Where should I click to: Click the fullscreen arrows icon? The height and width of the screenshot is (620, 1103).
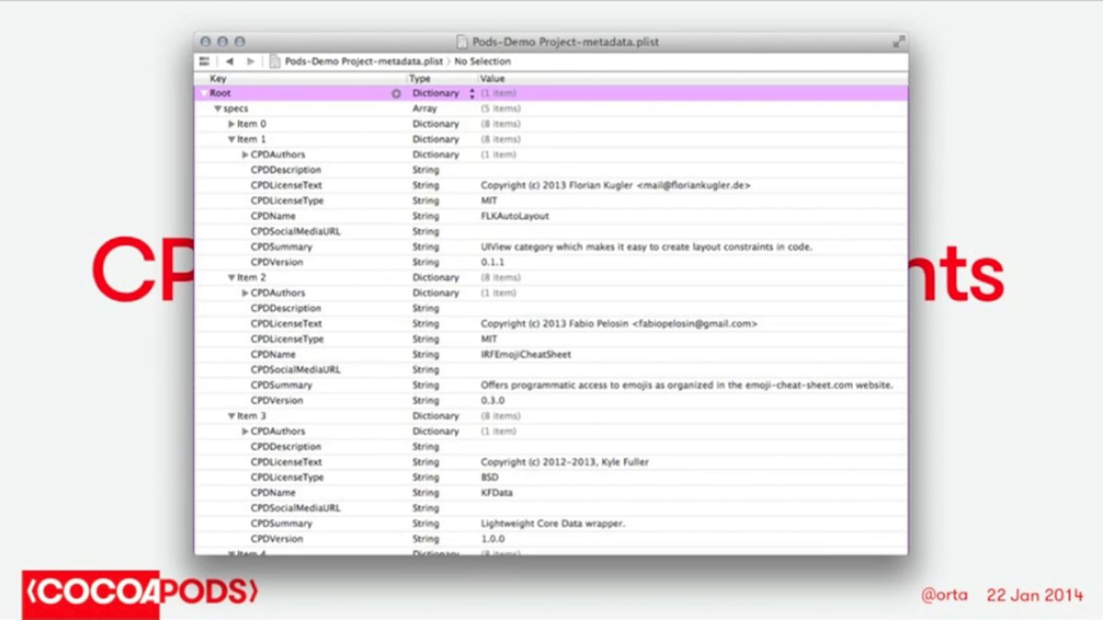tap(898, 42)
